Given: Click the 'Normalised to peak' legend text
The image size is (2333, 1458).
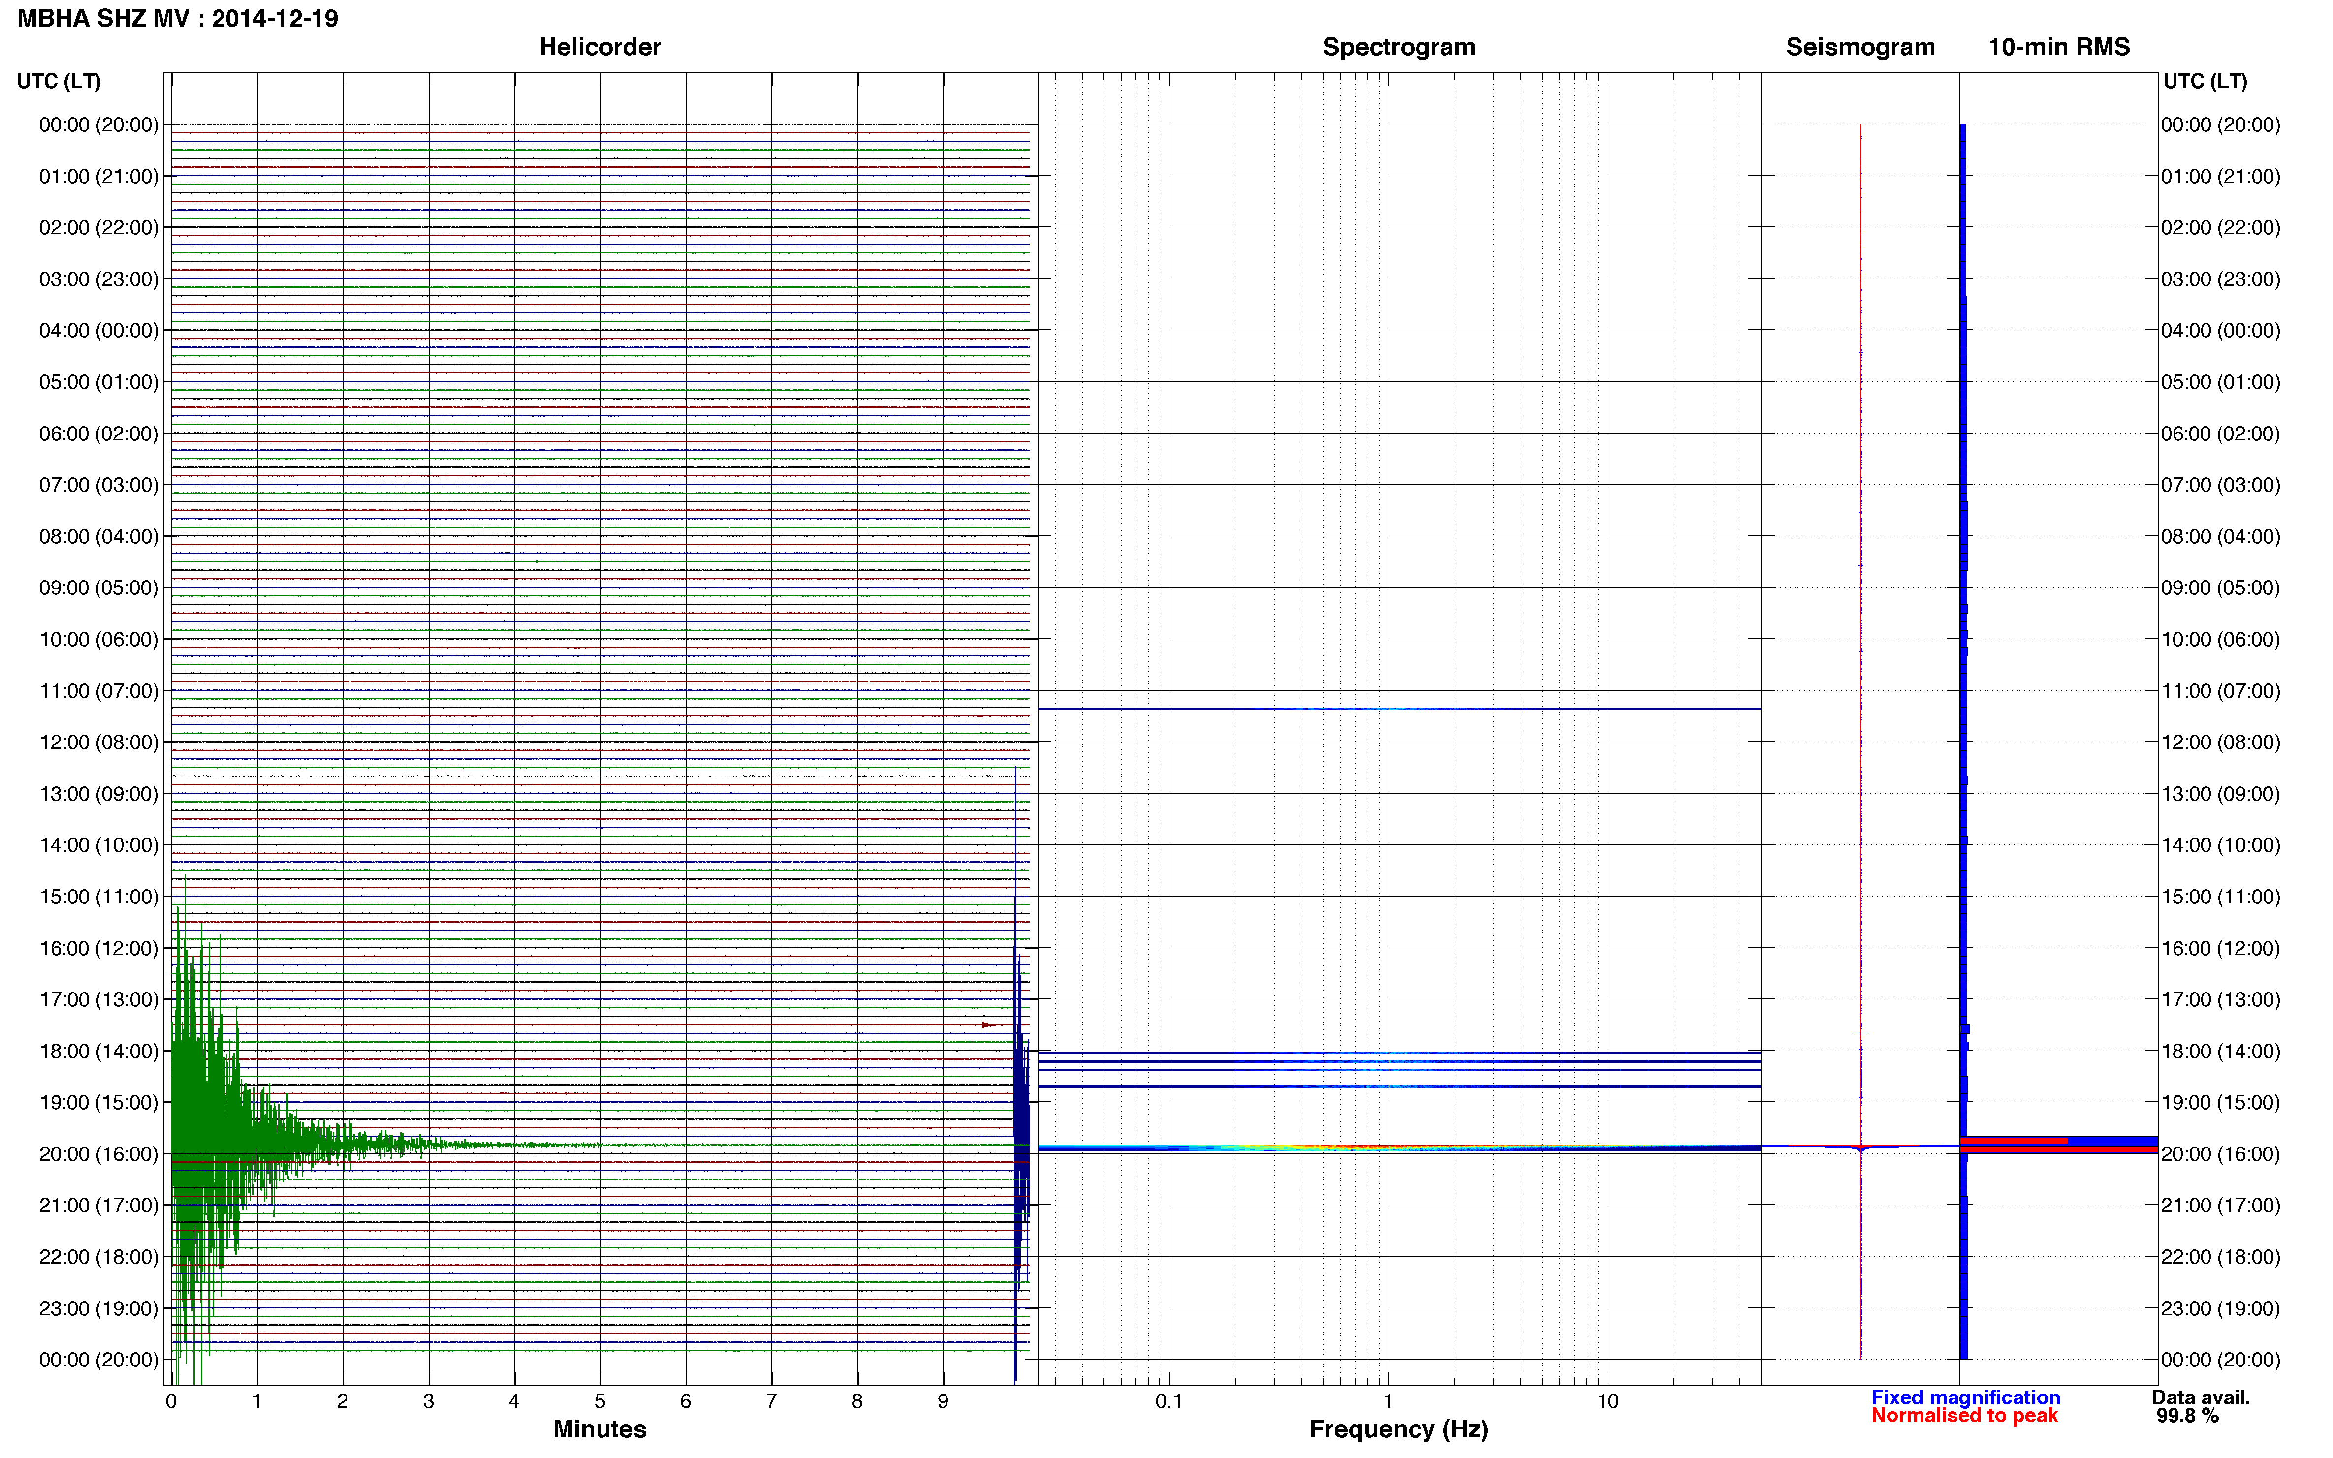Looking at the screenshot, I should (x=1964, y=1416).
